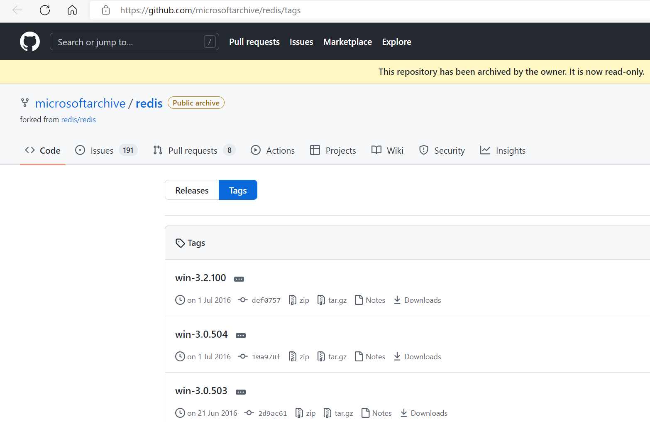650x422 pixels.
Task: Open Pull requests in the top navigation
Action: (x=254, y=42)
